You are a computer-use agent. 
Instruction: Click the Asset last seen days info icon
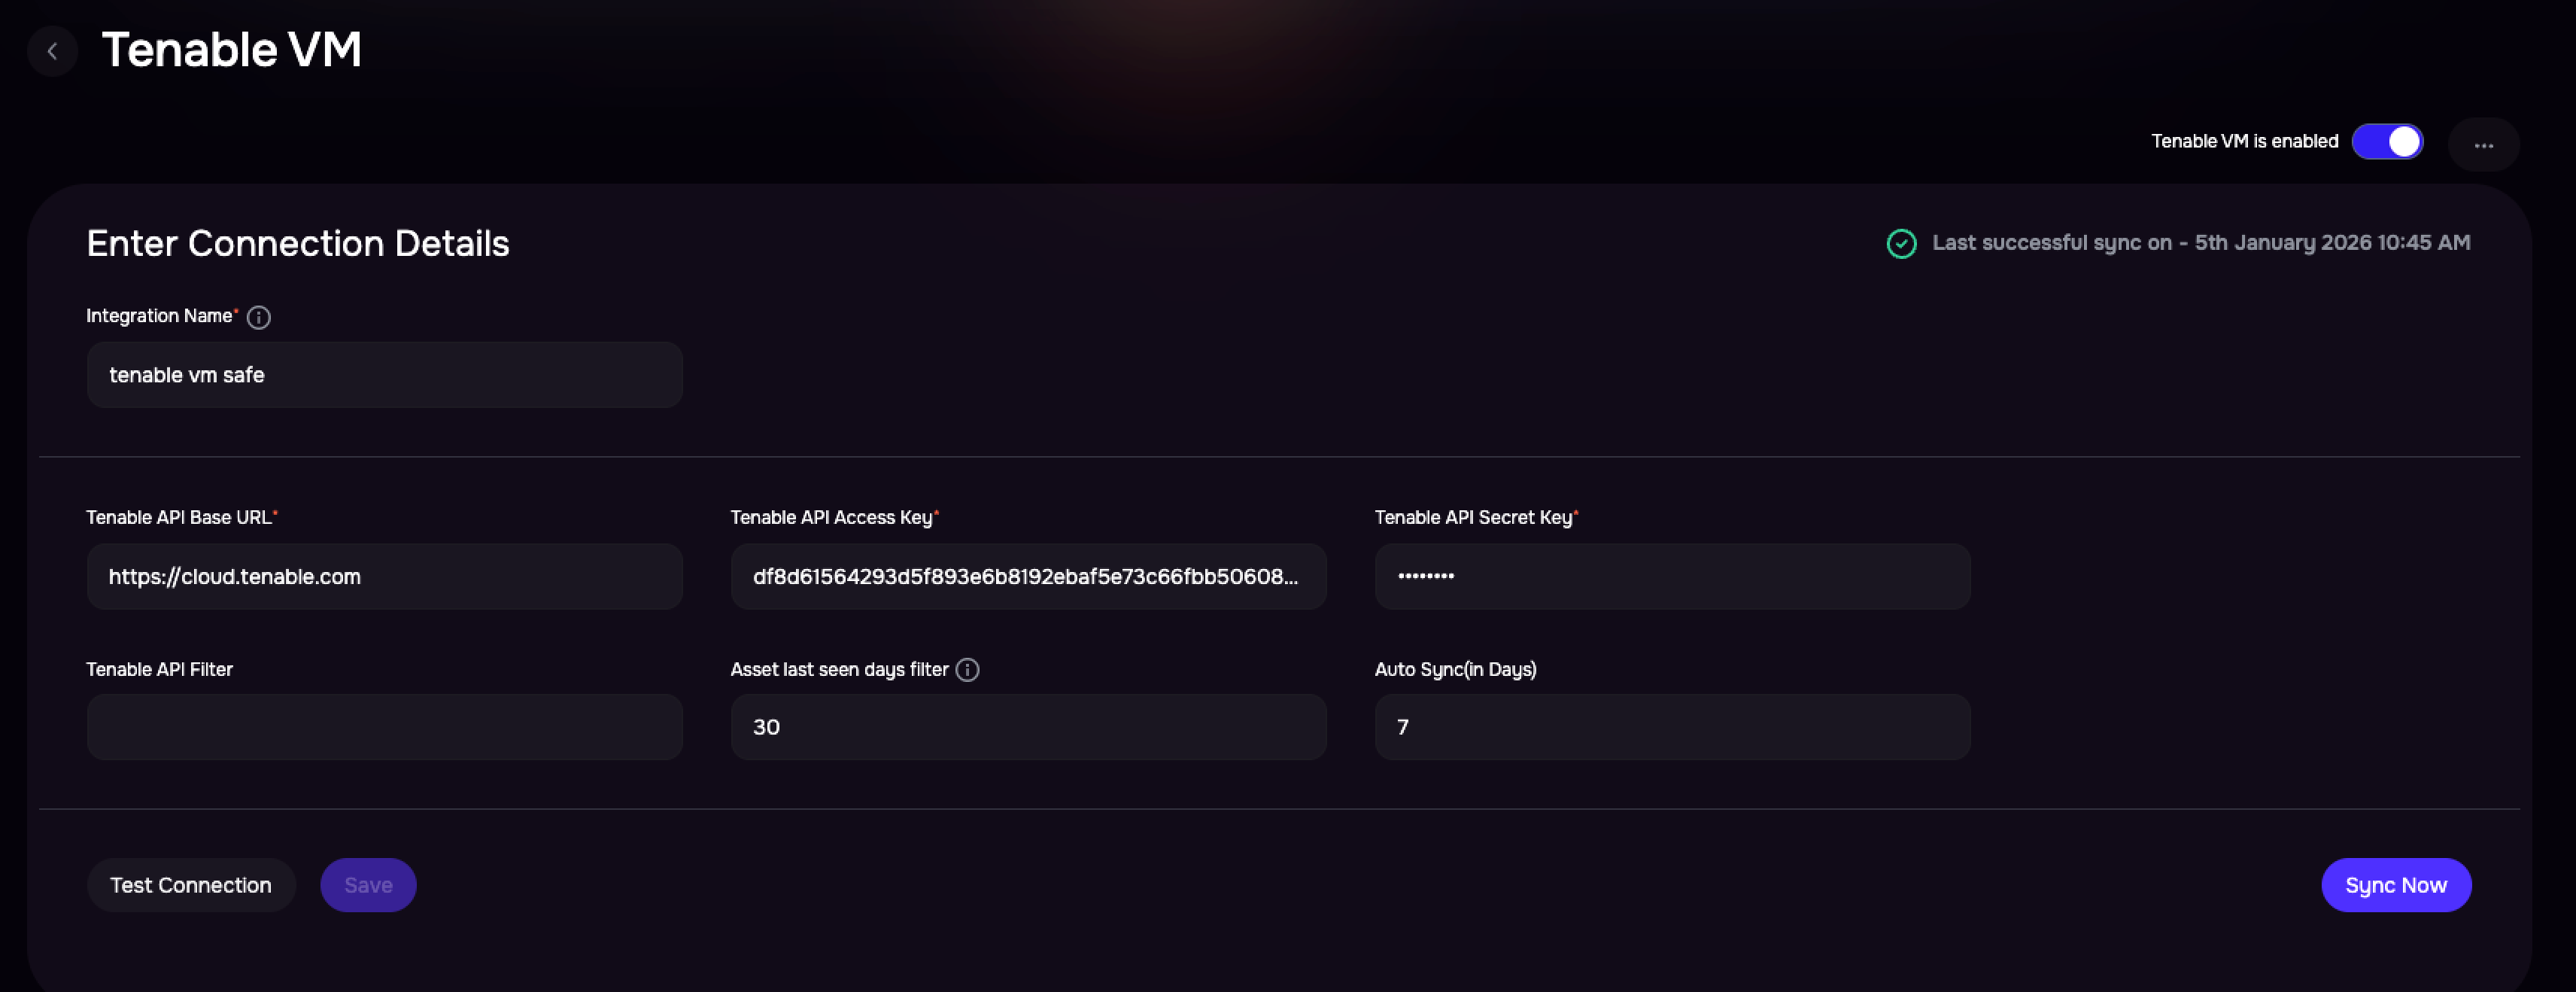(967, 670)
